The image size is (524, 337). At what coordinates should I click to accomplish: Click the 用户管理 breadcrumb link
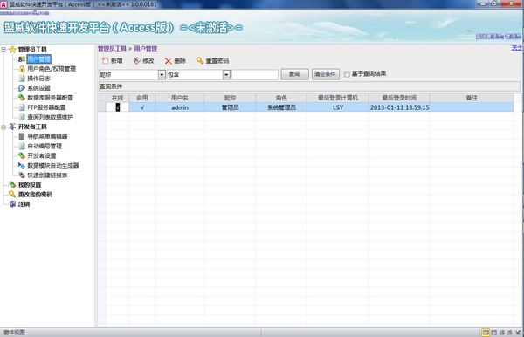146,48
